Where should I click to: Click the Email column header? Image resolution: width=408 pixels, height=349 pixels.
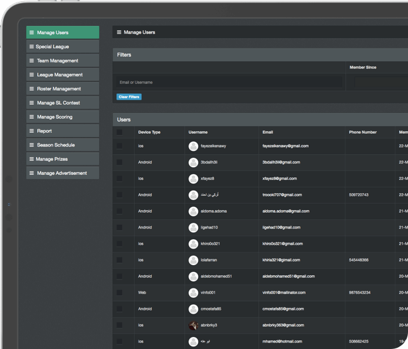tap(268, 132)
